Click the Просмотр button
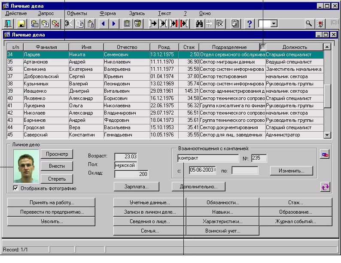This screenshot has height=263, width=341. pos(57,154)
